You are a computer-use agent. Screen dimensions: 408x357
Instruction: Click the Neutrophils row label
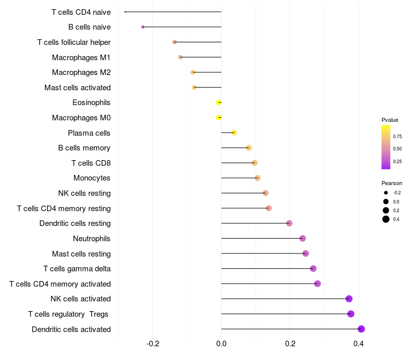pyautogui.click(x=92, y=239)
